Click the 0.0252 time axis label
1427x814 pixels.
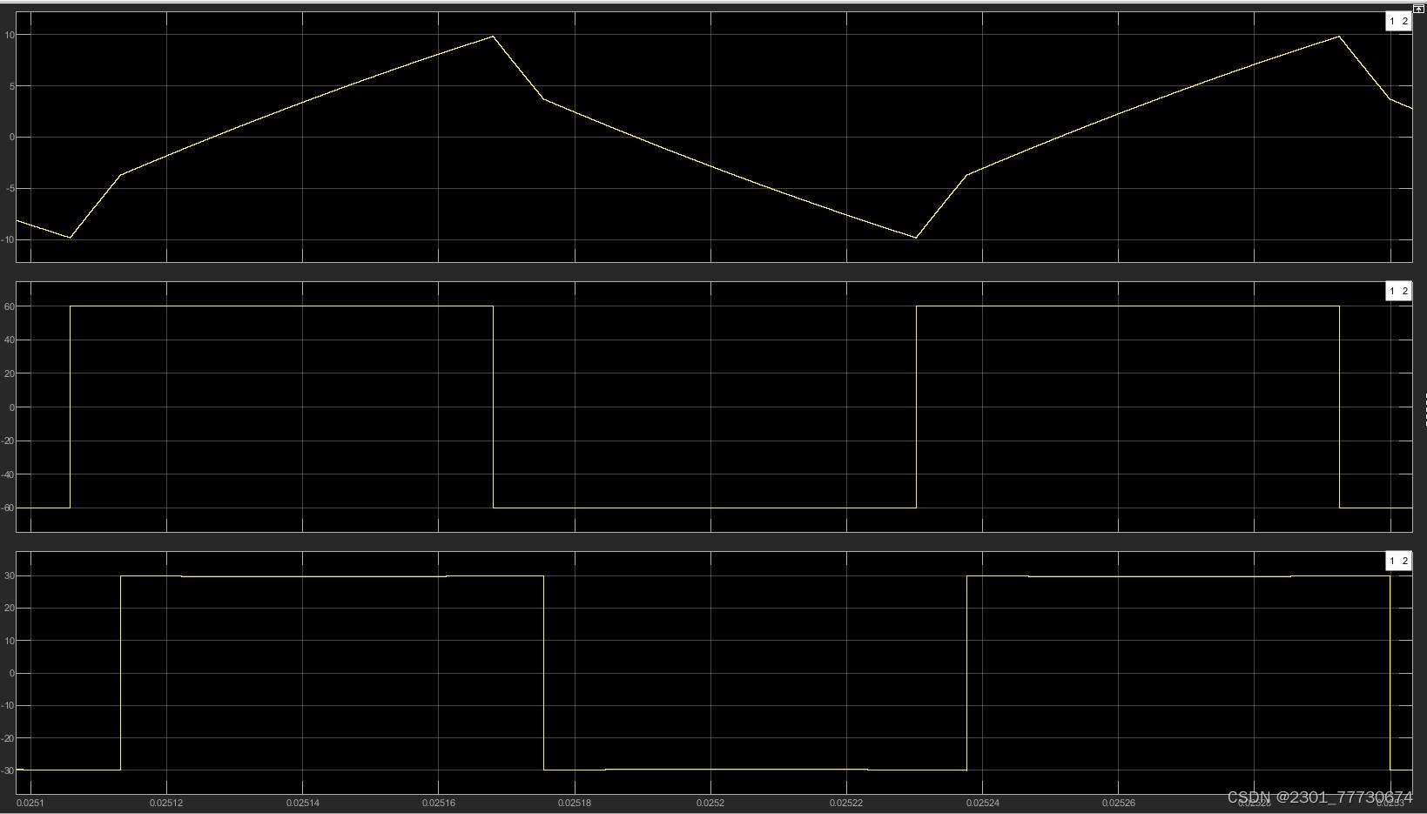(710, 803)
